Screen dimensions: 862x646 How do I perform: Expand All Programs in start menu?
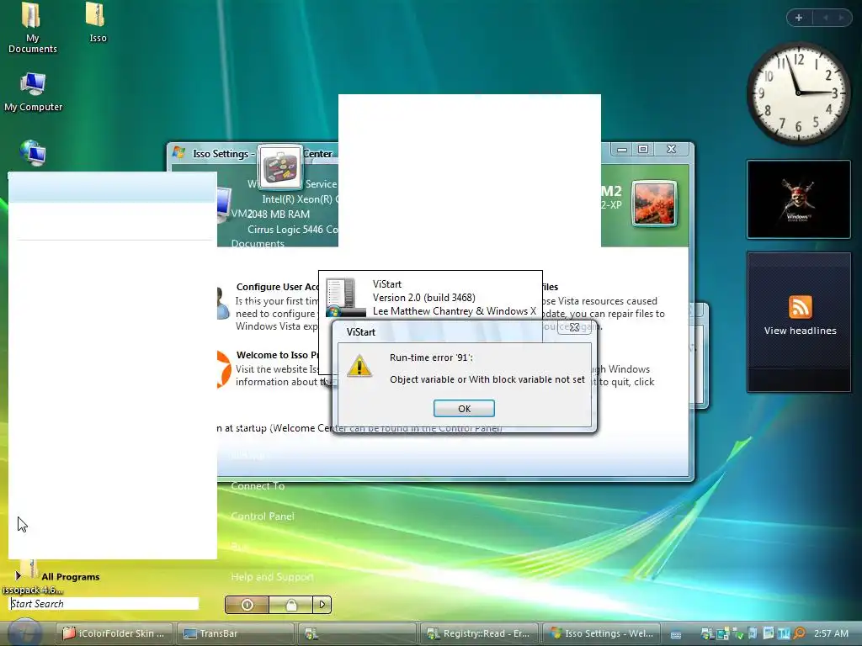pos(58,576)
